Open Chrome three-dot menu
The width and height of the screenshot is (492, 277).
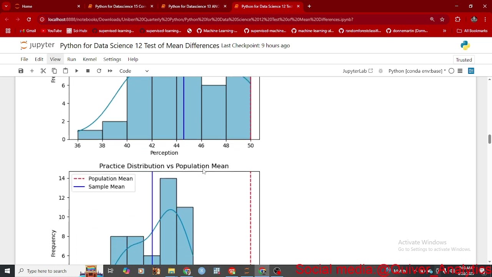coord(485,19)
